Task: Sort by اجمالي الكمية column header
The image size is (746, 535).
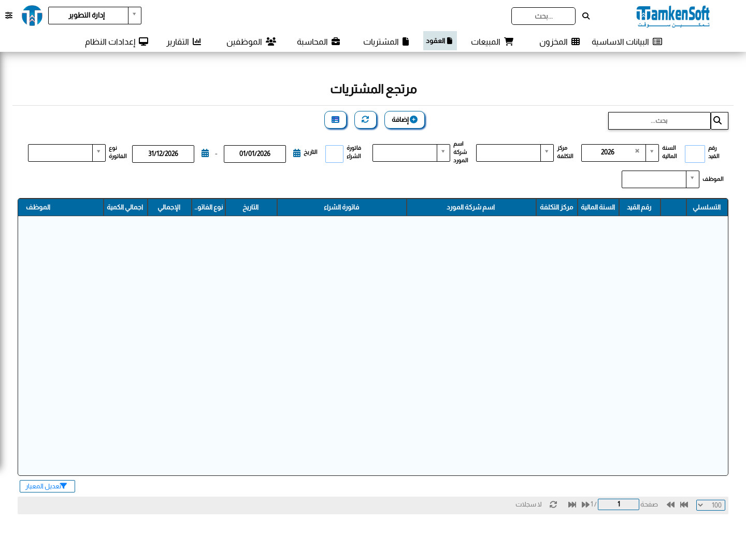Action: [125, 207]
